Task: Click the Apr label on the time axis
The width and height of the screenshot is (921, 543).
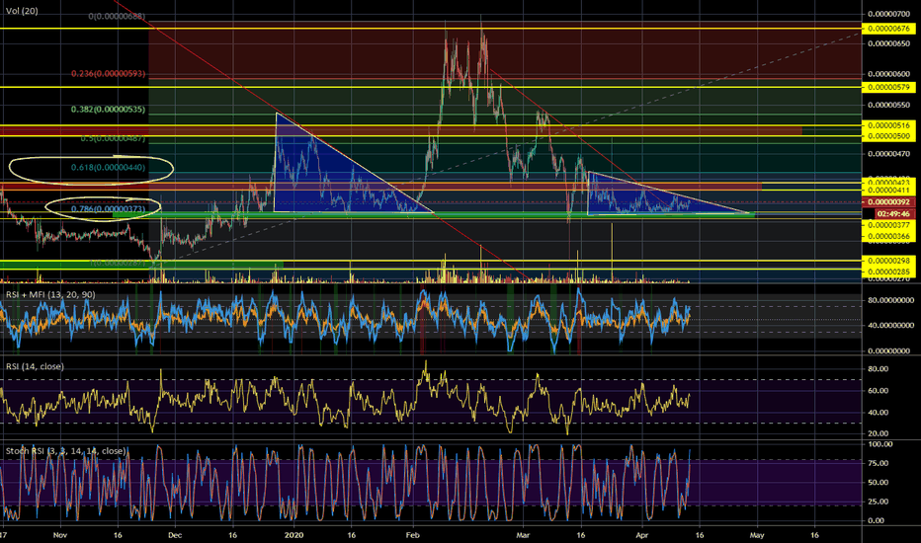Action: click(x=642, y=535)
